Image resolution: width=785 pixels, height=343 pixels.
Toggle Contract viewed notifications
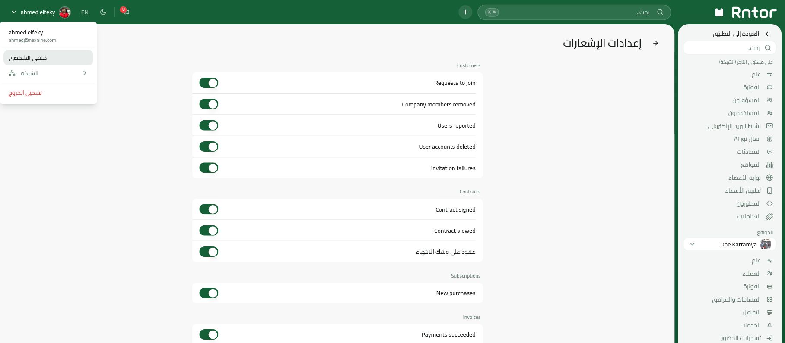pyautogui.click(x=209, y=231)
